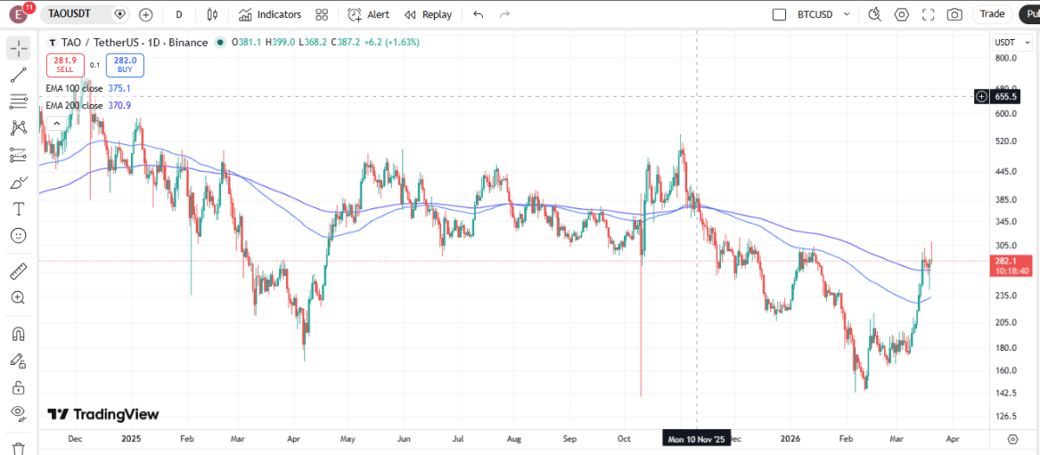1040x455 pixels.
Task: Select the EMA 100 close indicator legend
Action: click(x=75, y=88)
